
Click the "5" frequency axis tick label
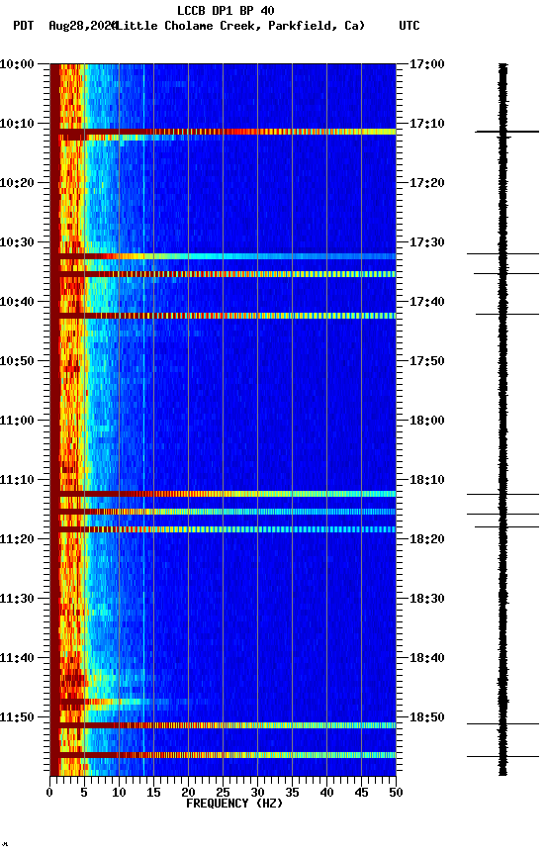point(84,793)
